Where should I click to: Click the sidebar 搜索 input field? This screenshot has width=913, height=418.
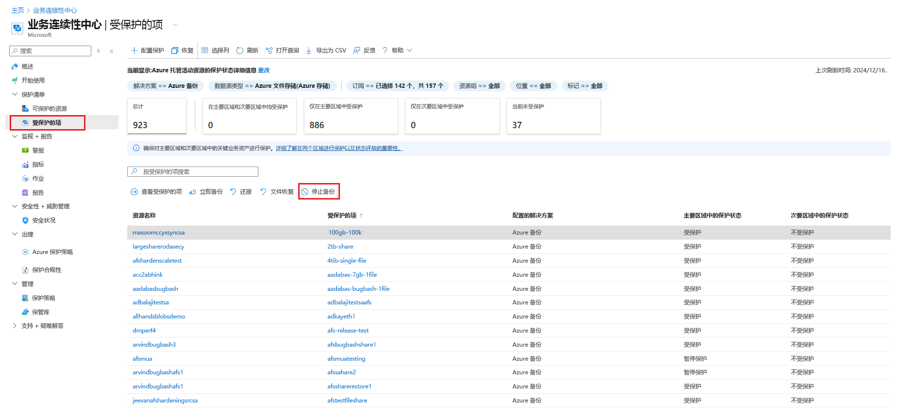pyautogui.click(x=50, y=51)
